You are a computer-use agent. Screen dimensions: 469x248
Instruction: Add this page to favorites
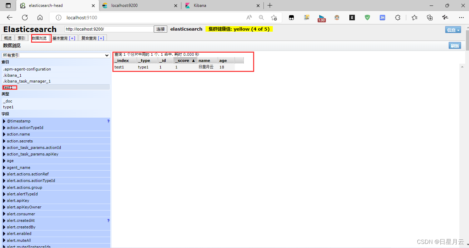point(274,18)
